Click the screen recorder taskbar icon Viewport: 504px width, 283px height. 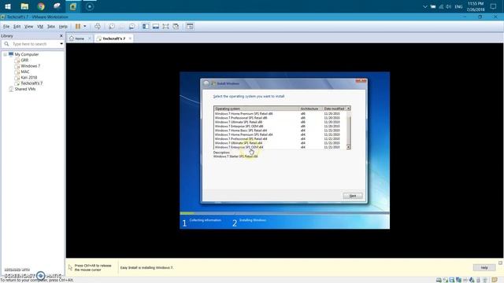coord(89,6)
